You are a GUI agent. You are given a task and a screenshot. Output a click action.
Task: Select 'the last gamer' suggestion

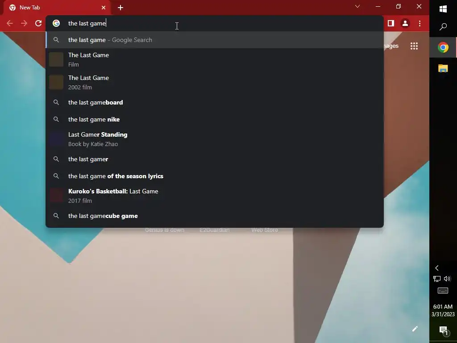(x=215, y=159)
